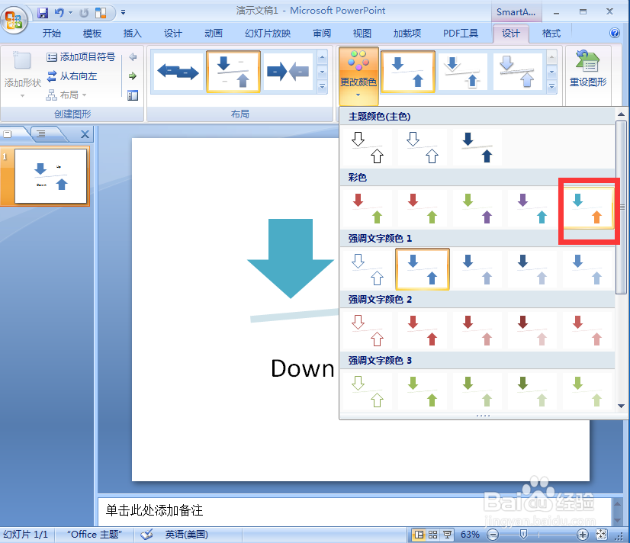Click the notes field 单击此处添加备注
The height and width of the screenshot is (543, 630).
pos(354,510)
